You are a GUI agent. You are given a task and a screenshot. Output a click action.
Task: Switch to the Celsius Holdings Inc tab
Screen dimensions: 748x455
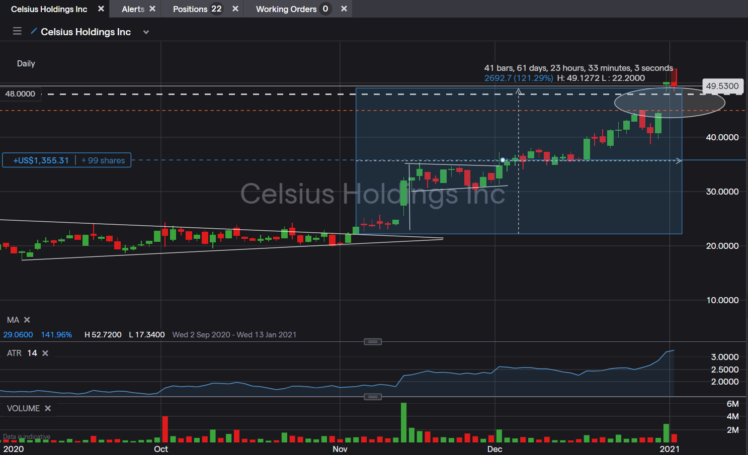(x=49, y=9)
